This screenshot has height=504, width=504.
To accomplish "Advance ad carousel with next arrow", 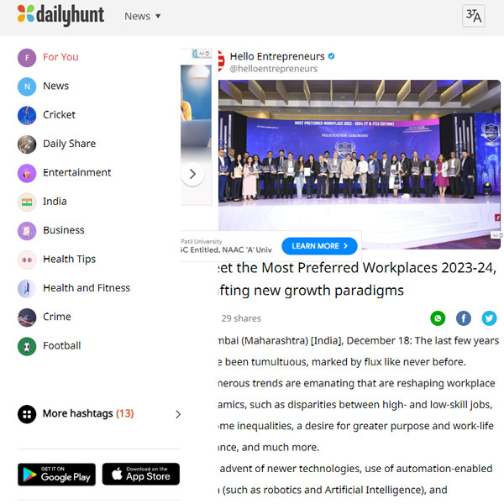I will coord(192,174).
